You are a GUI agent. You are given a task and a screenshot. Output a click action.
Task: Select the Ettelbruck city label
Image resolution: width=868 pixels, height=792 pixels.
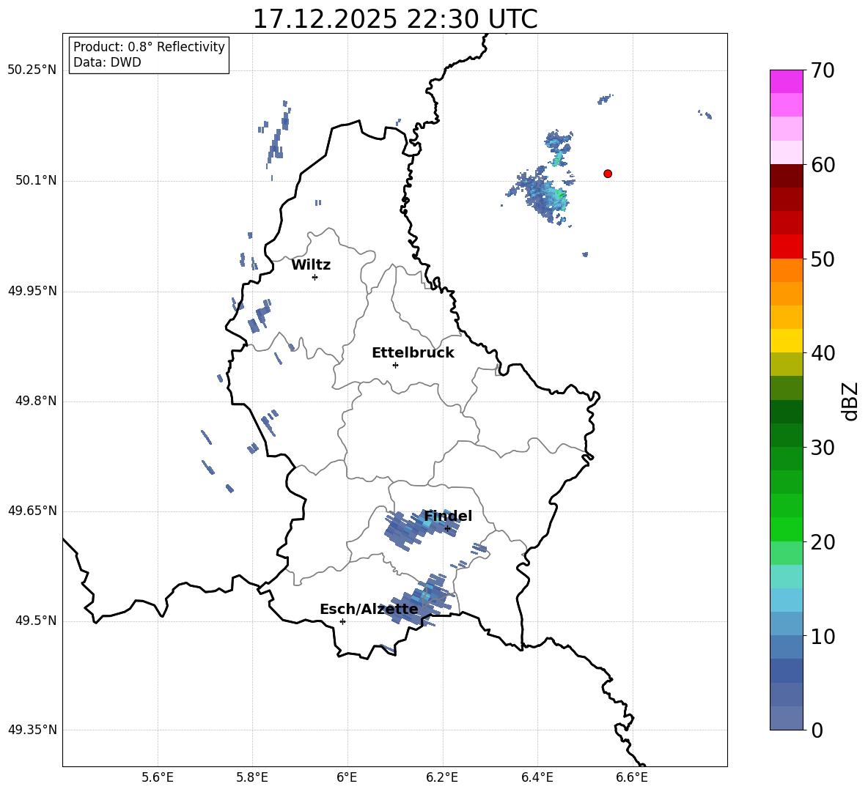coord(413,353)
